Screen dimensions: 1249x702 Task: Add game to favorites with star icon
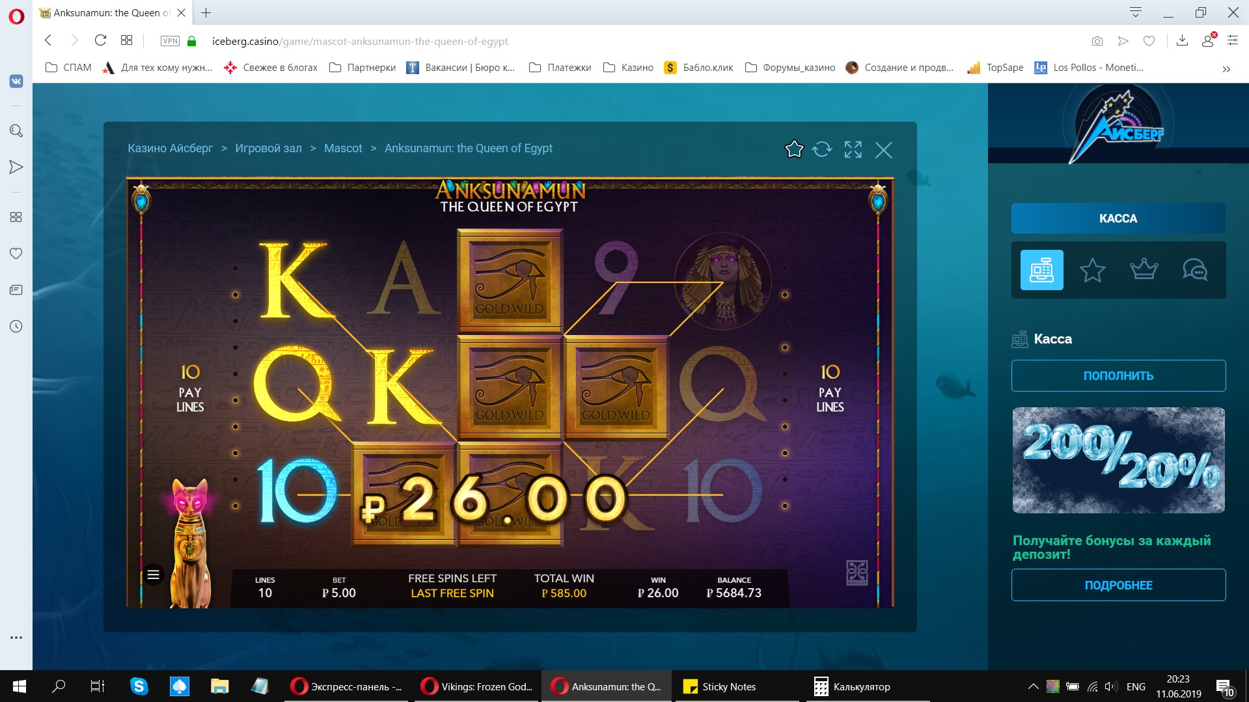click(x=794, y=150)
